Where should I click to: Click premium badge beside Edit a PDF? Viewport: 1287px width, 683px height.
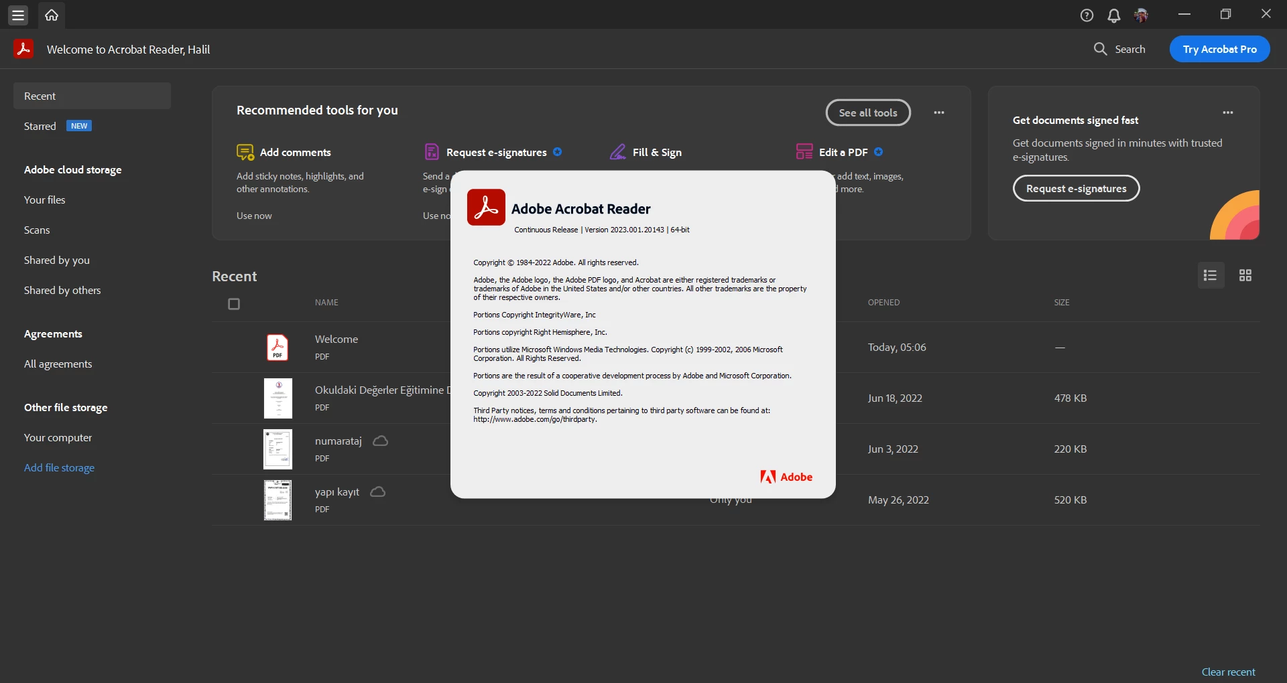878,152
